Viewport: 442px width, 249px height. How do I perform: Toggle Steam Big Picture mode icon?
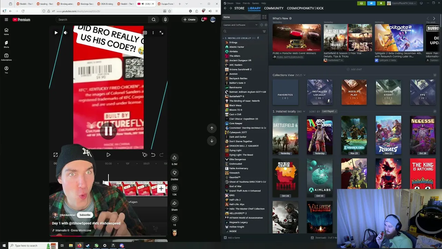(421, 3)
